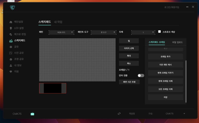Click the 모든 프레임 삭제 button
Image resolution: width=199 pixels, height=123 pixels.
pyautogui.click(x=166, y=89)
